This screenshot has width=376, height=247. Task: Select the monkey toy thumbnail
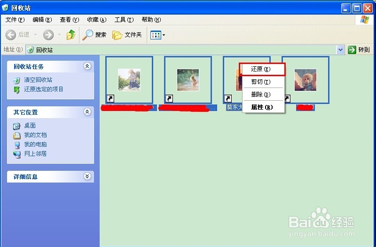[305, 80]
